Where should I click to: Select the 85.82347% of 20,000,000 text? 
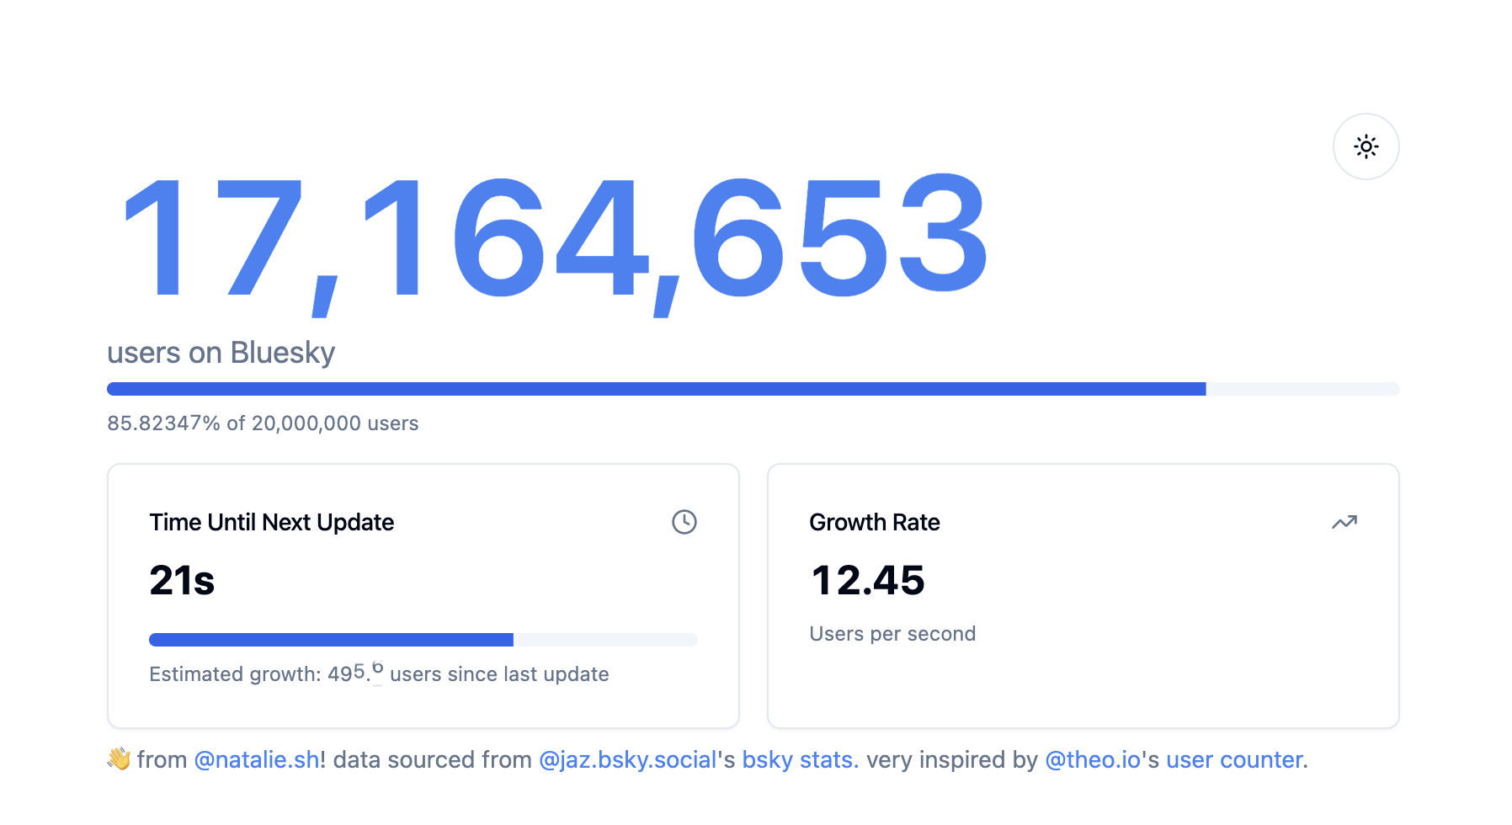click(x=263, y=423)
